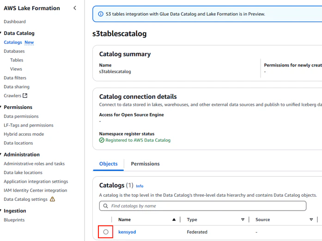Click the Source column header label
Image resolution: width=322 pixels, height=241 pixels.
tap(263, 219)
